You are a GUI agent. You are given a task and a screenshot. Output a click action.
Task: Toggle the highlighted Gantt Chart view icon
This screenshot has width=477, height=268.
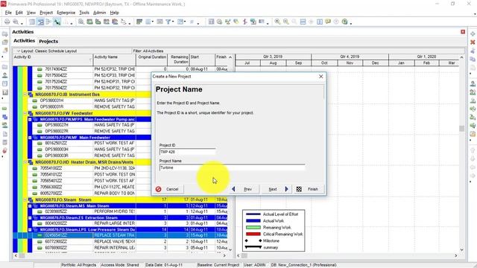(x=40, y=22)
